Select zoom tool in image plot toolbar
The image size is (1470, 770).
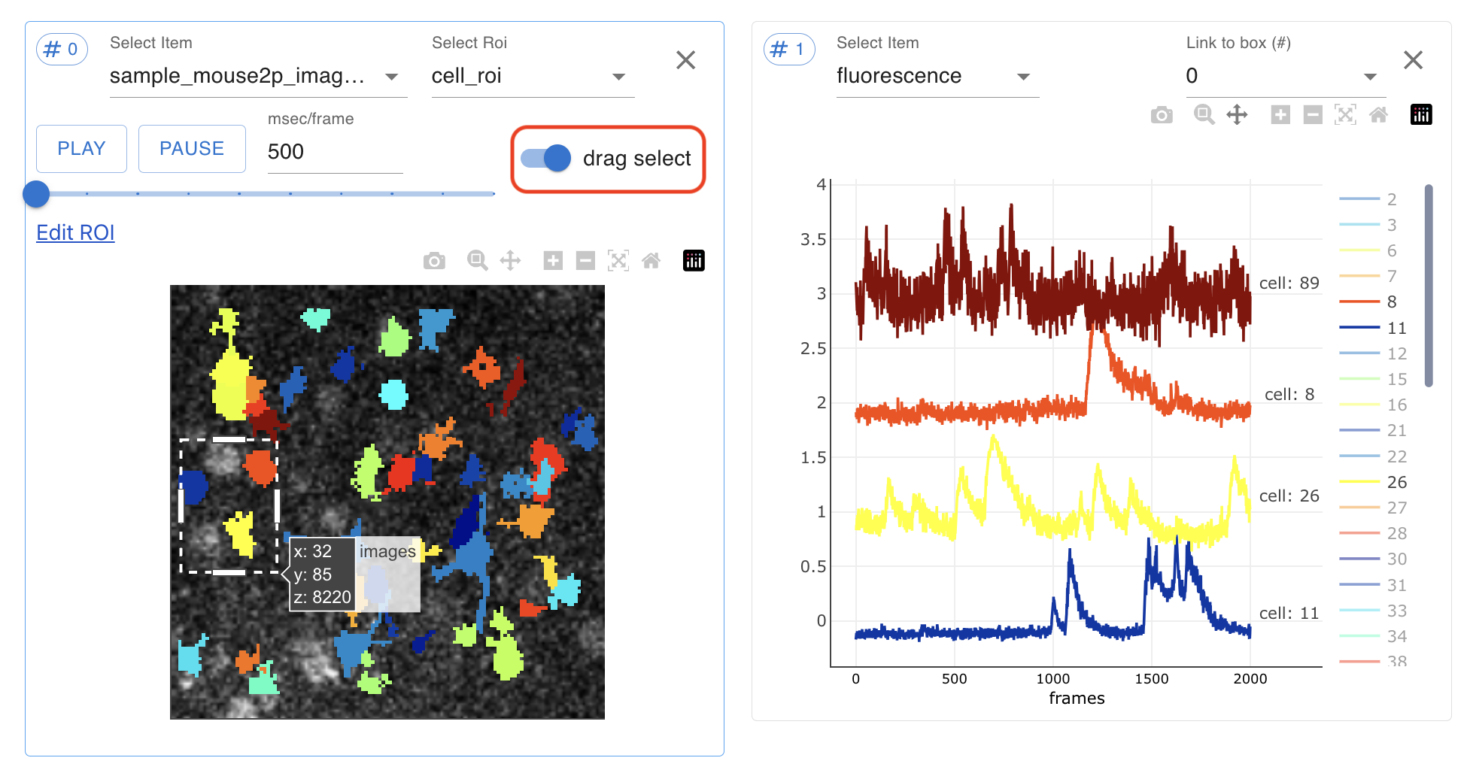(x=477, y=261)
